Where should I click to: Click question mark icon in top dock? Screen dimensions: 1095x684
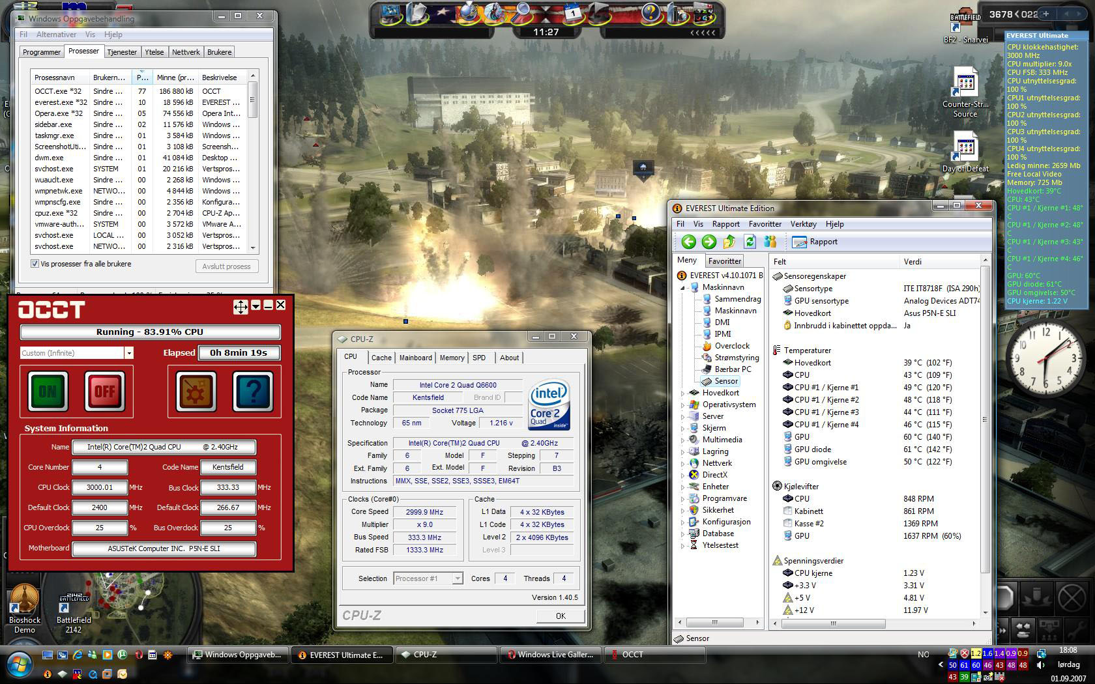[650, 12]
